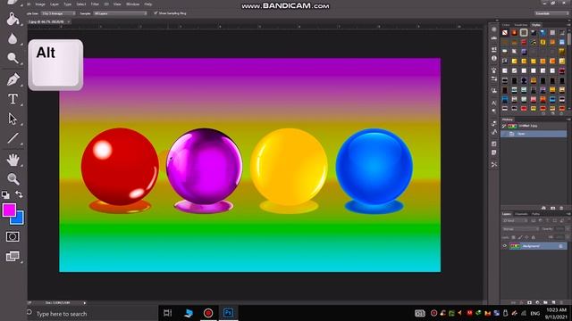
Task: Apply the no-style swatch in Styles panel
Action: coord(505,33)
